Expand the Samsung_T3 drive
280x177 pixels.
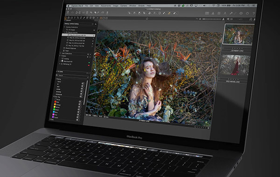click(60, 64)
